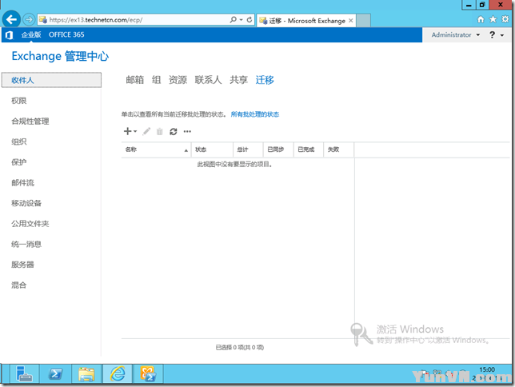The image size is (515, 387).
Task: Click the Office logo icon in header
Action: [x=10, y=35]
